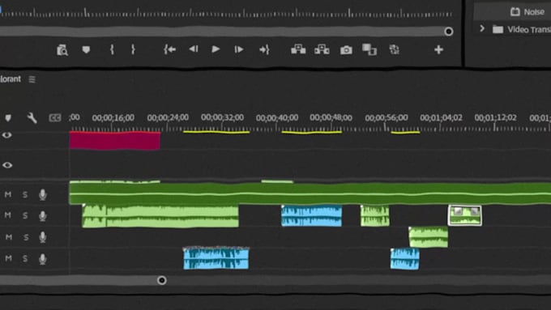The image size is (551, 310).
Task: Click the 00;00;48;00 mark on time ruler
Action: (x=331, y=117)
